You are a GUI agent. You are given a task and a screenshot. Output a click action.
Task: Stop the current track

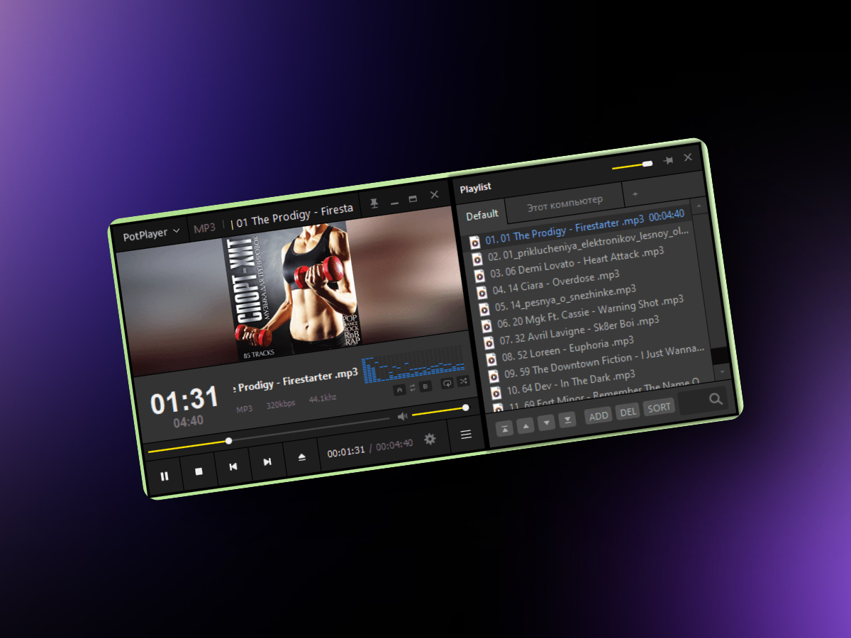tap(199, 471)
